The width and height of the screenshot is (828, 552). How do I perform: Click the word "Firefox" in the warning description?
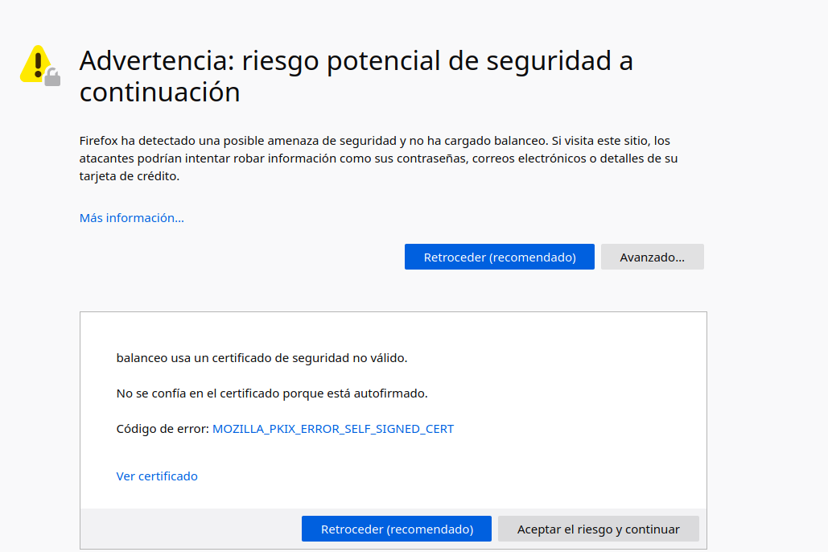[98, 141]
